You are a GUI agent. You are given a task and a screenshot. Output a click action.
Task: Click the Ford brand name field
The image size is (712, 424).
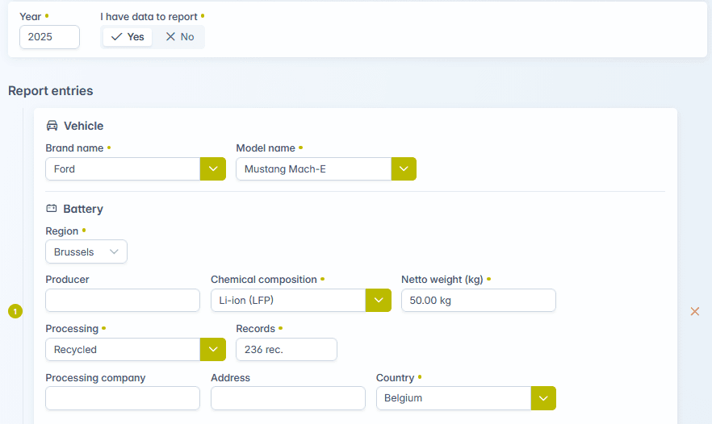tap(123, 169)
